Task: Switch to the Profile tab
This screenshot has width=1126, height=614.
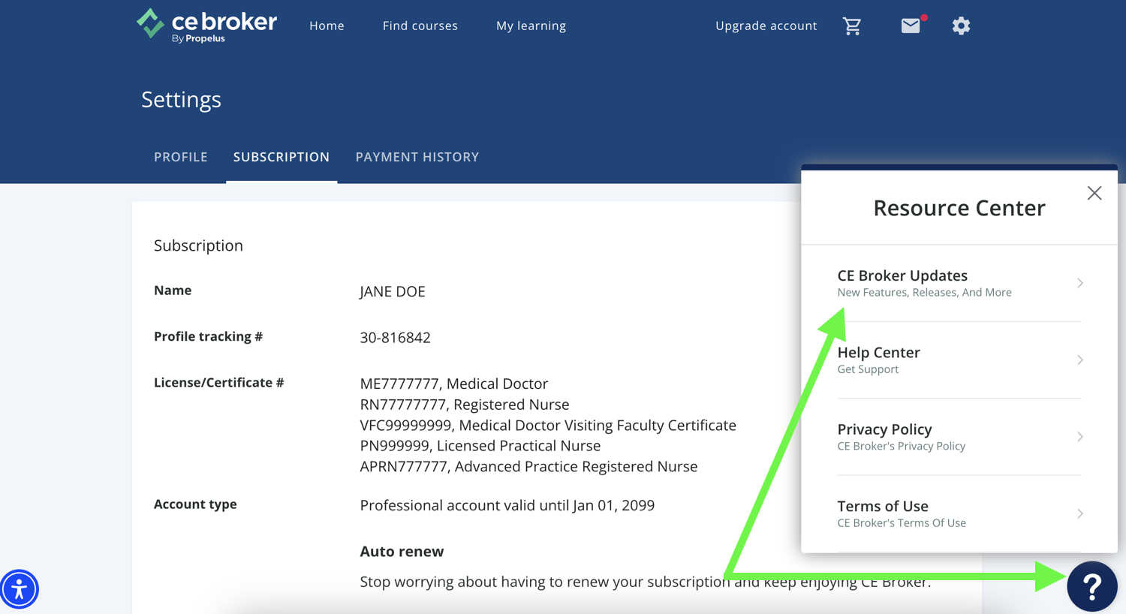Action: (181, 157)
